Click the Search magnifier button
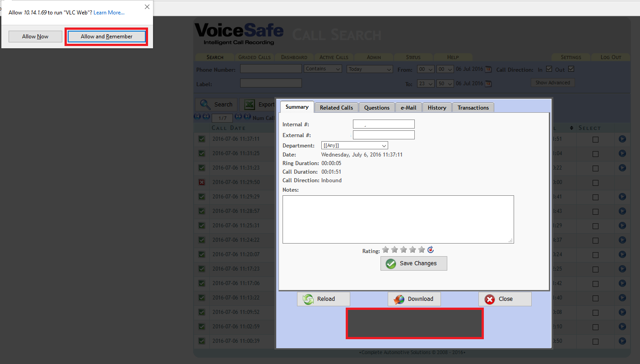 [216, 105]
